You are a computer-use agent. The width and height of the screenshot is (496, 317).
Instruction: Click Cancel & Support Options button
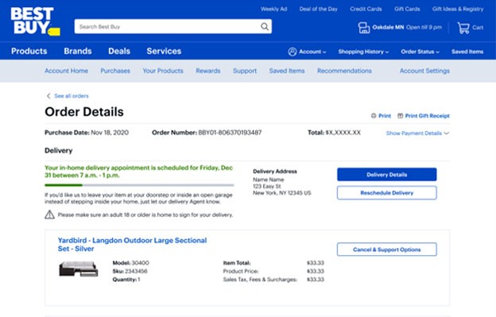(x=387, y=249)
